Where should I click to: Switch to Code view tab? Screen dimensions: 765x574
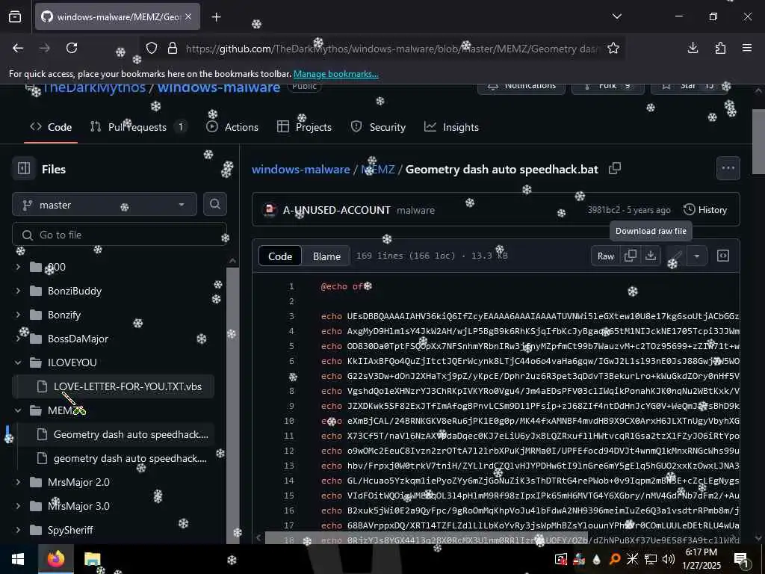[x=280, y=256]
